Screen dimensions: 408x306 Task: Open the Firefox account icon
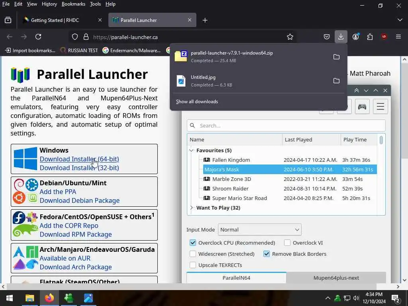pos(355,37)
